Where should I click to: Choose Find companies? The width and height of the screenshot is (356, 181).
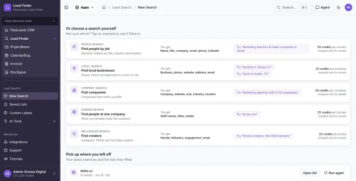pos(94,92)
